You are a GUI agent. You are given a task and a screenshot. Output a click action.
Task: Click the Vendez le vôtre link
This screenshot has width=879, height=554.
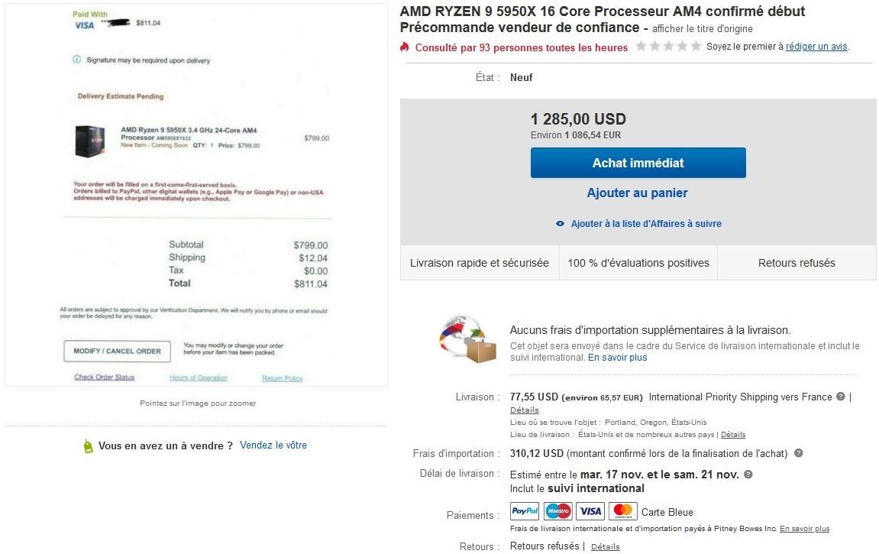[273, 445]
